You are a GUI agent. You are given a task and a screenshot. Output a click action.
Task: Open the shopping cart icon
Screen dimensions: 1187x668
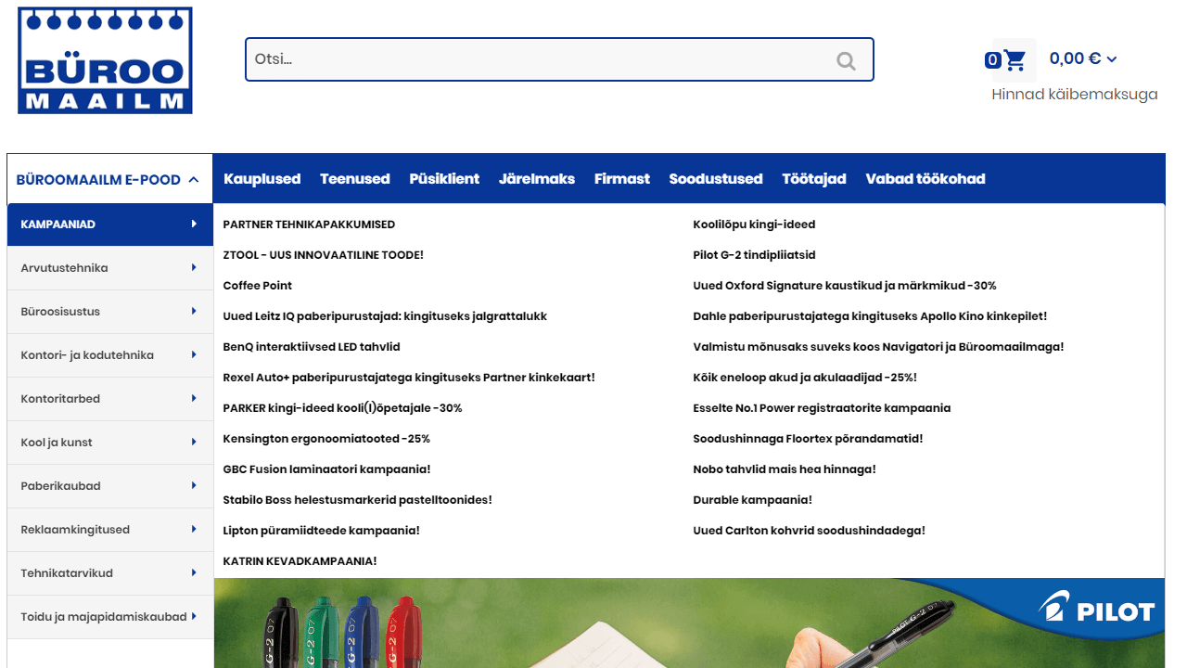[1015, 60]
